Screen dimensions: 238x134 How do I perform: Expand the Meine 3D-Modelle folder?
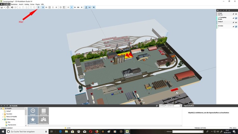3,116
